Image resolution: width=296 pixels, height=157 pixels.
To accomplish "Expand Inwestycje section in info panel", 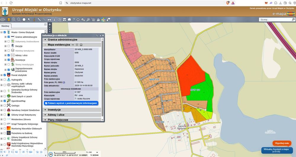I will (x=45, y=110).
